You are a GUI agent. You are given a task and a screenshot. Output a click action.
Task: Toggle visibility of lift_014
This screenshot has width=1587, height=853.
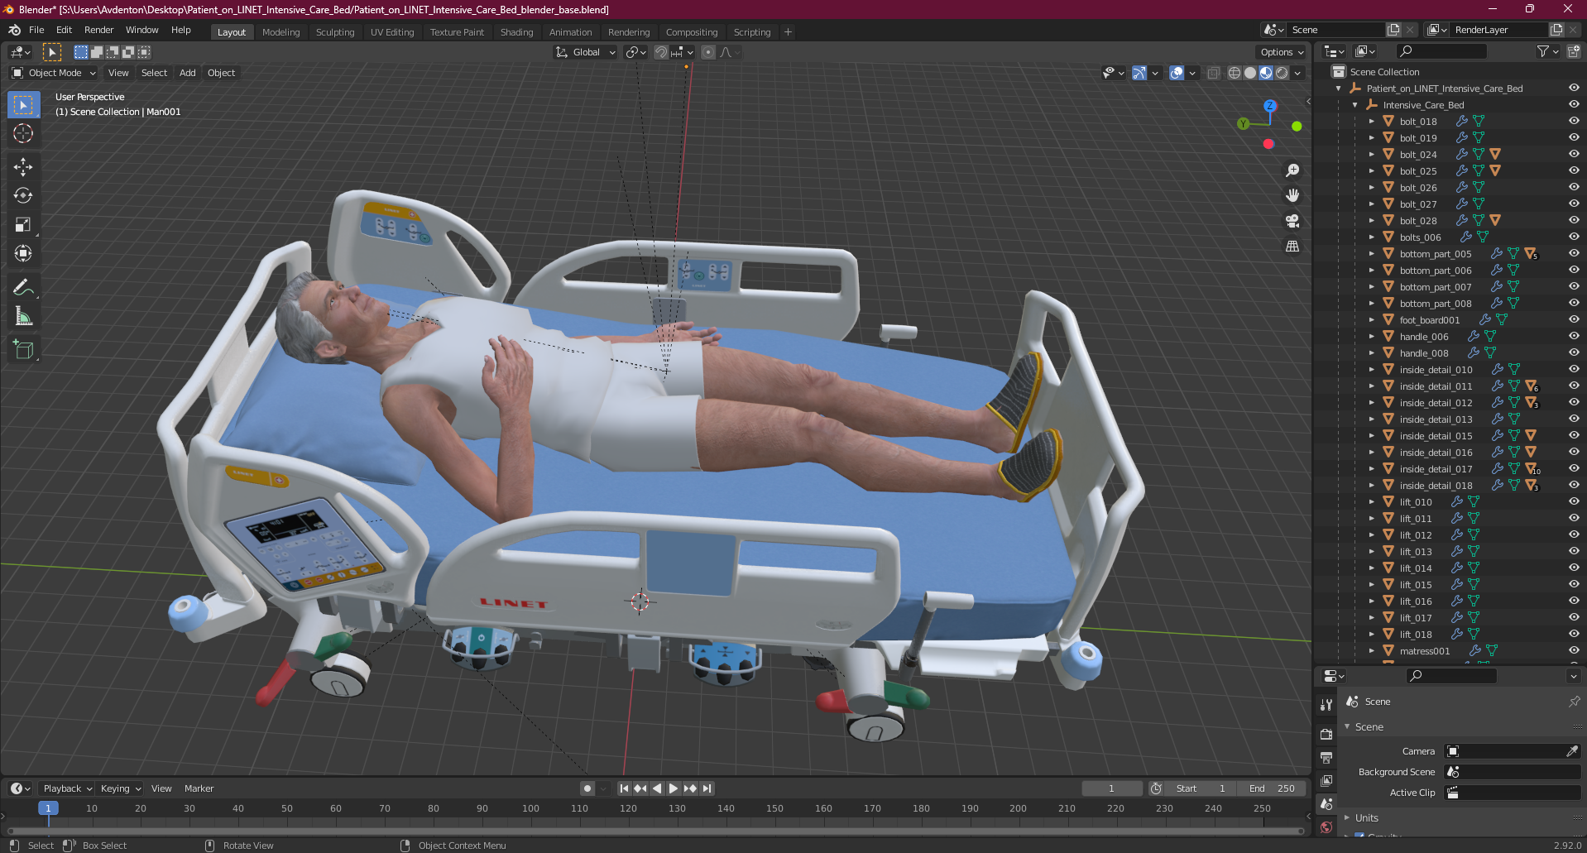click(1574, 568)
